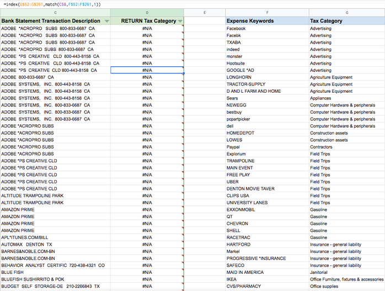Select the MAIN EVENT keyword cell
385x291 pixels.
[x=267, y=168]
